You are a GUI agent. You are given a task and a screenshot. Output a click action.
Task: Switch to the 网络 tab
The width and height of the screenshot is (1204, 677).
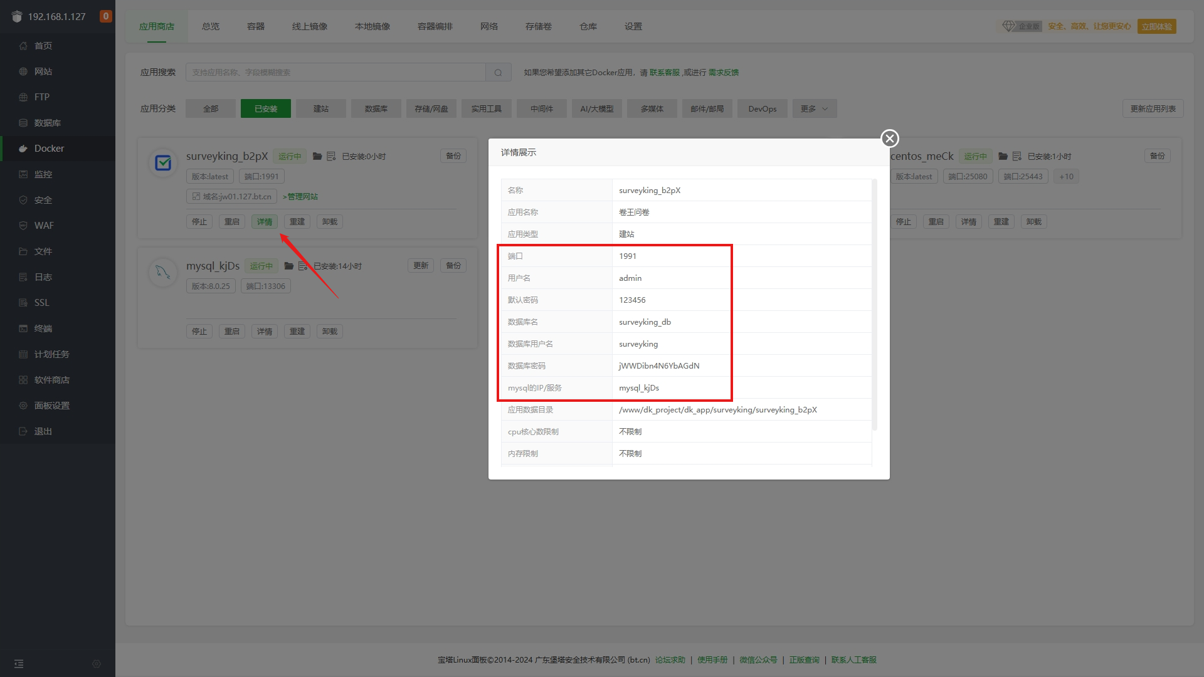pos(489,26)
